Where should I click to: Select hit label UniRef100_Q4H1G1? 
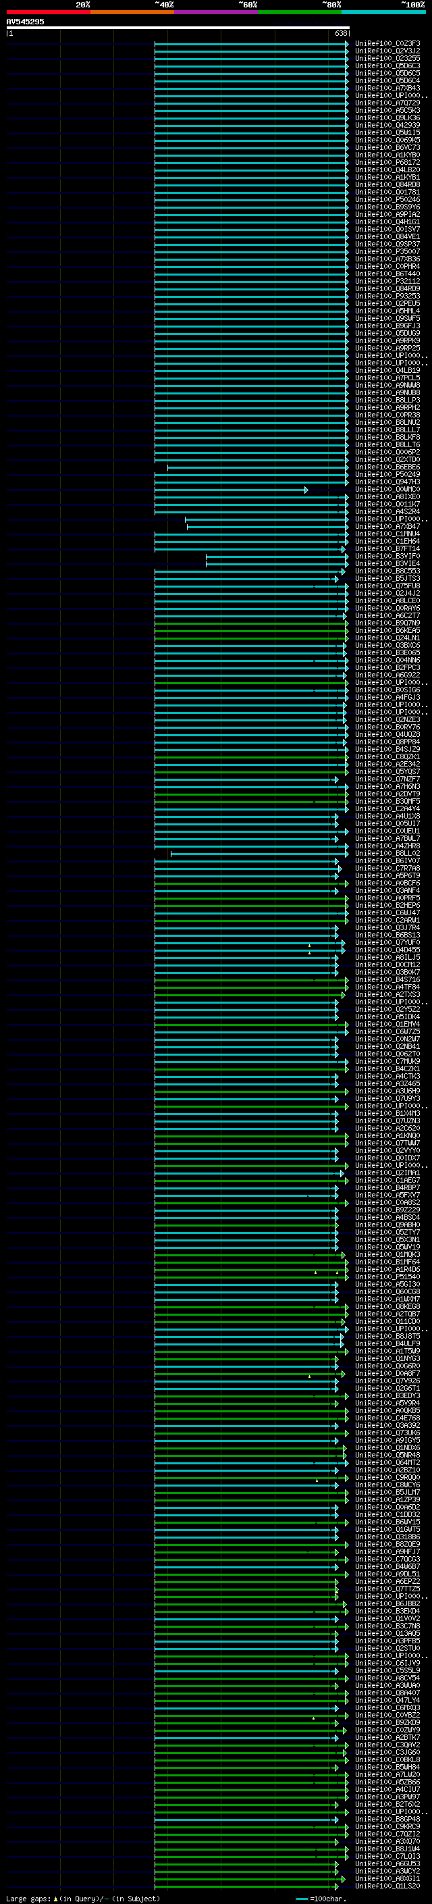point(387,222)
